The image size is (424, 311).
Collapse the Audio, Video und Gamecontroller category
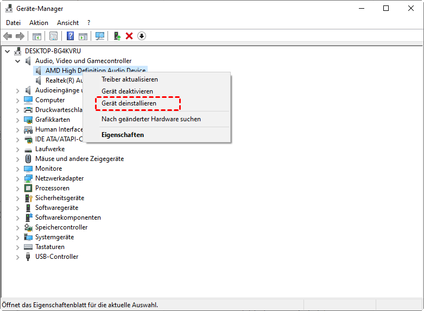(x=18, y=61)
